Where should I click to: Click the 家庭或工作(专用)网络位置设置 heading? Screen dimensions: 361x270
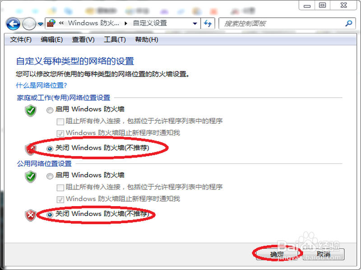point(64,98)
